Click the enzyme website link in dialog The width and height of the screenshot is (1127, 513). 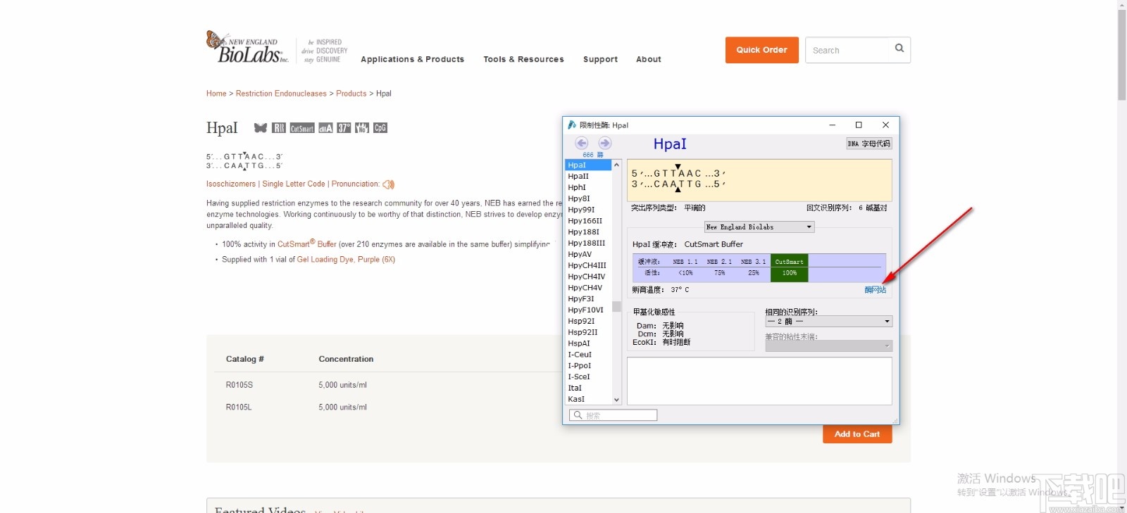pyautogui.click(x=876, y=290)
